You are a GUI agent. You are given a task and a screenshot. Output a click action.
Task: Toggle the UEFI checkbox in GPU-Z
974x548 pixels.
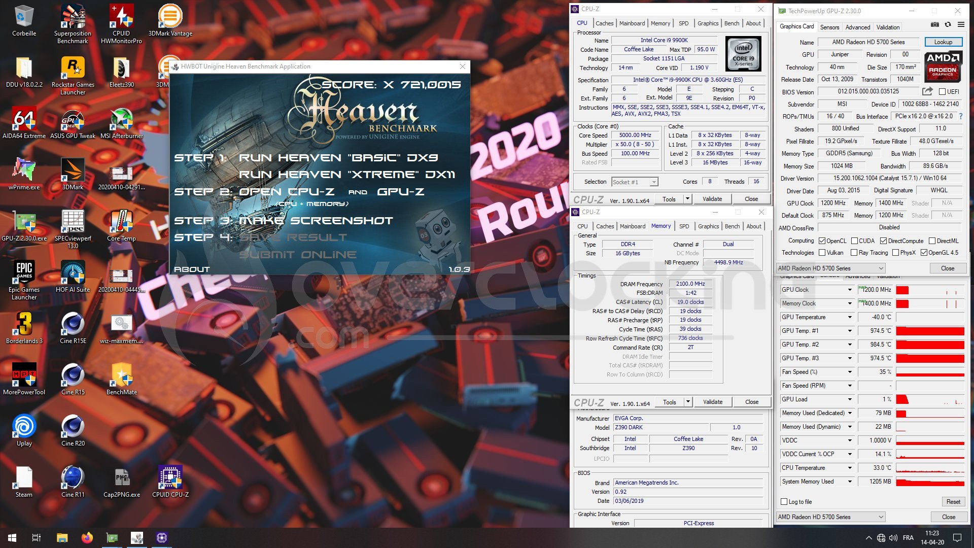click(942, 92)
